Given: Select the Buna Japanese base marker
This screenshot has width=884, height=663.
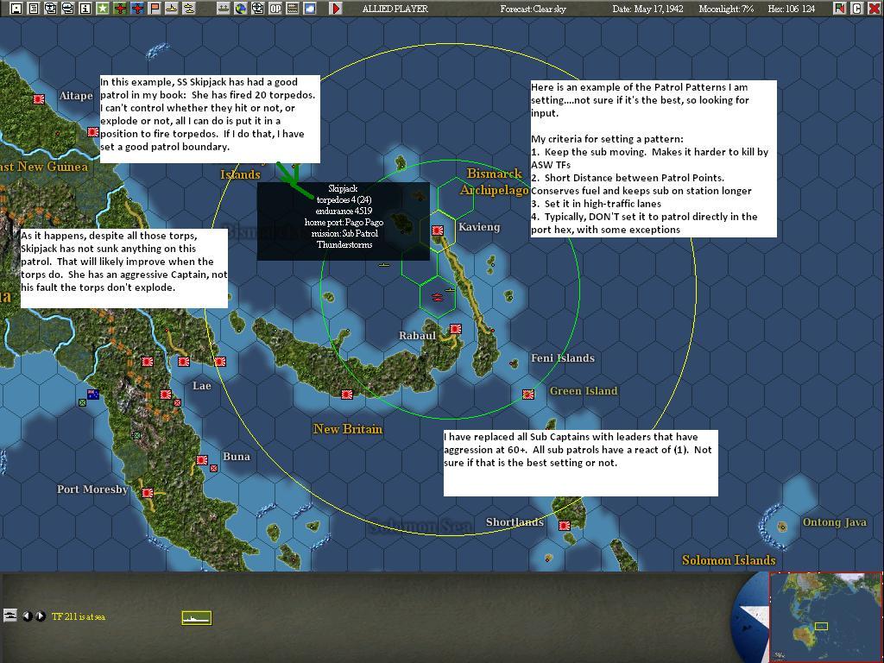Looking at the screenshot, I should coord(202,460).
